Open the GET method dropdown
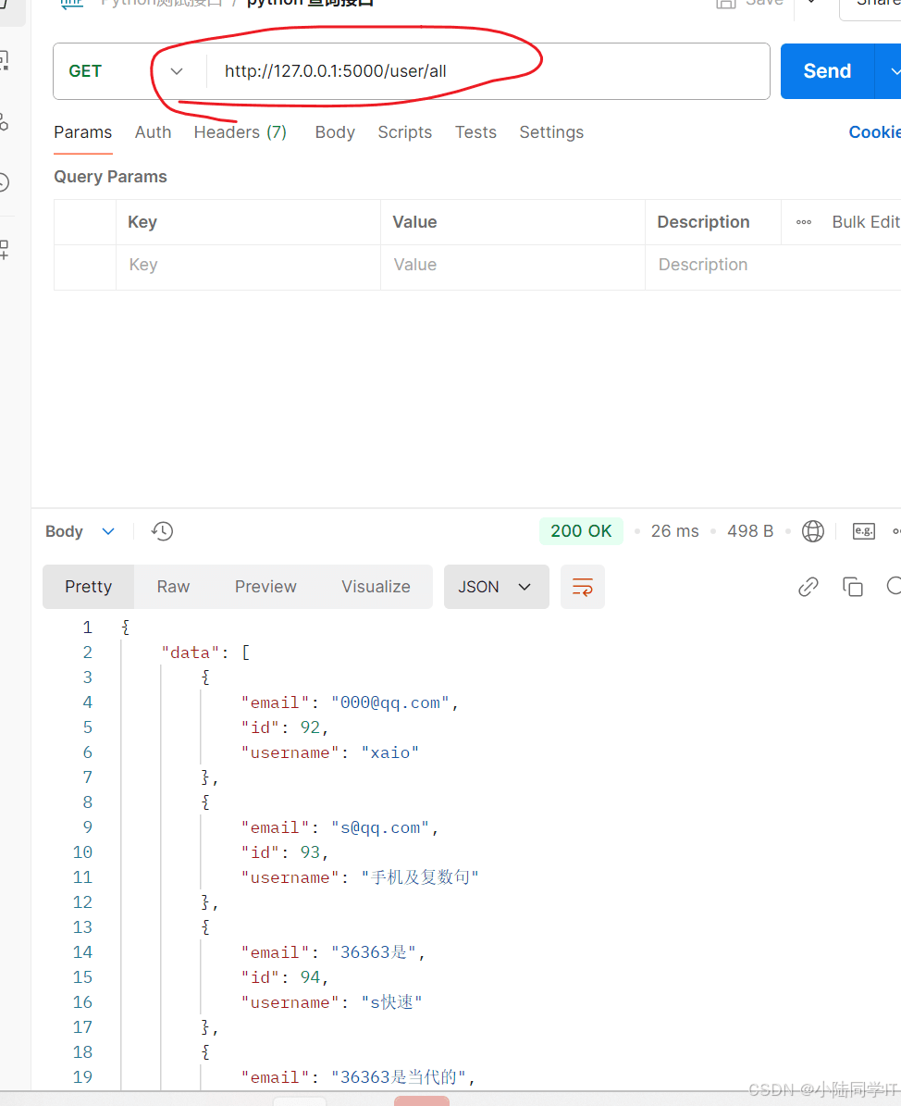 point(126,71)
